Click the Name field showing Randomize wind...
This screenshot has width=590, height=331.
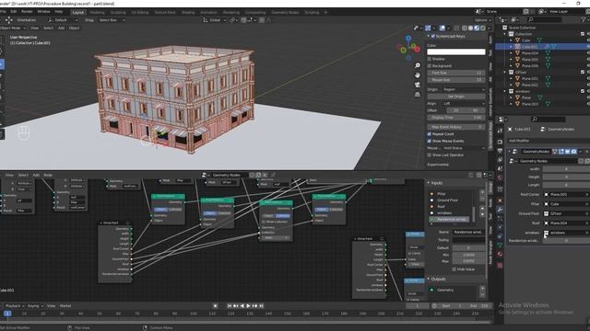pyautogui.click(x=468, y=233)
